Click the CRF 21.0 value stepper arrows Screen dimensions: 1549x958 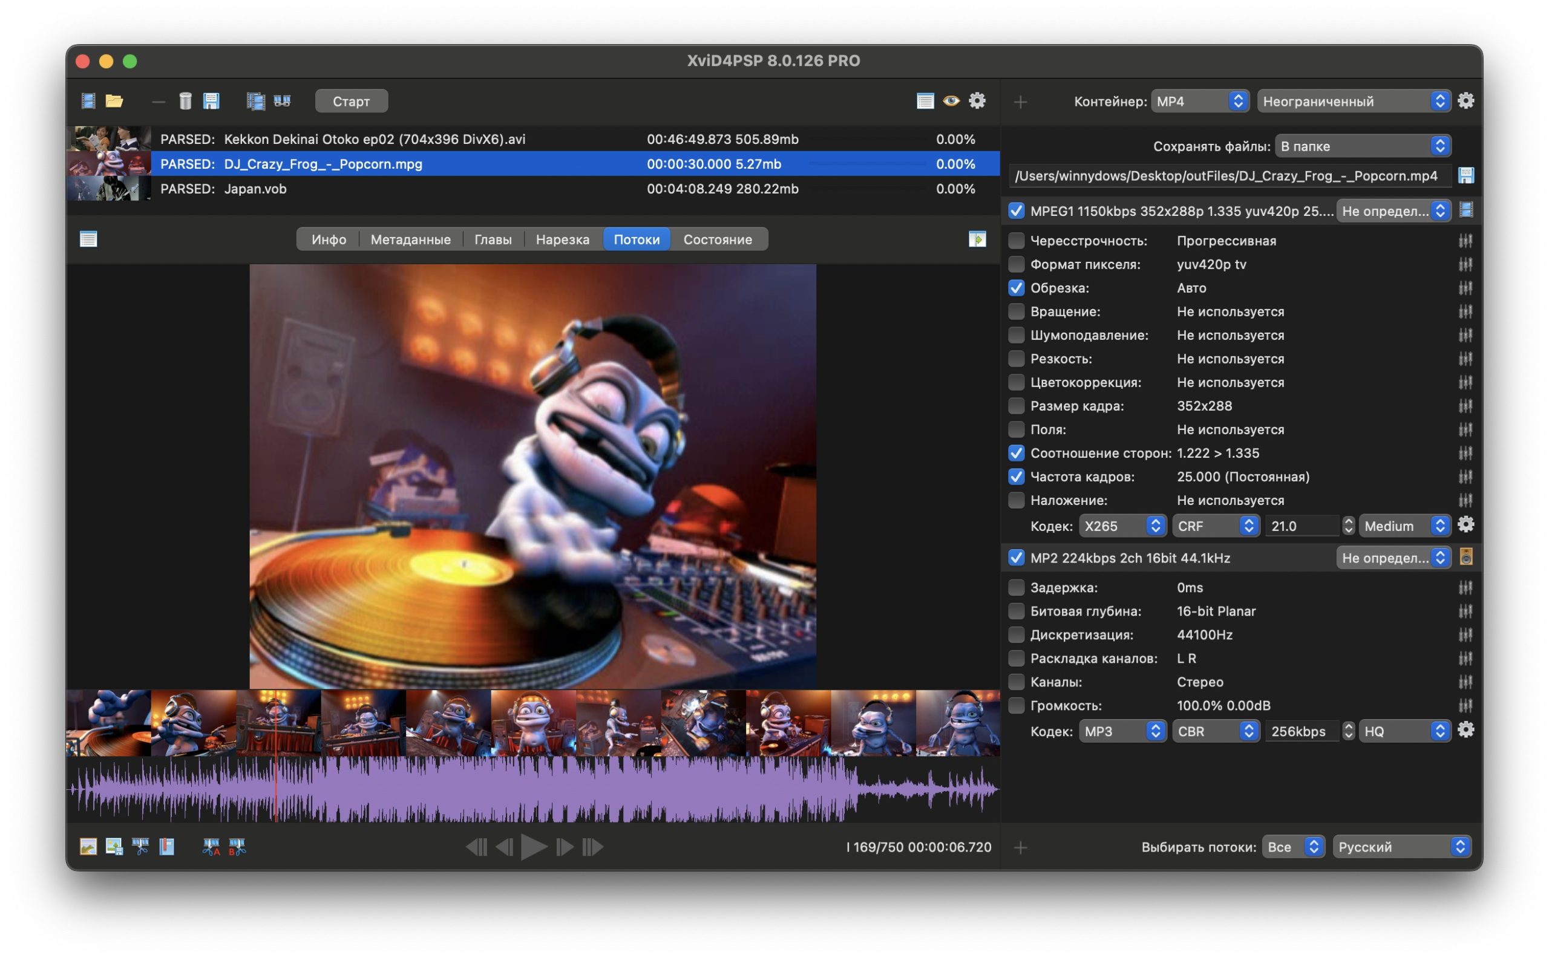1349,526
